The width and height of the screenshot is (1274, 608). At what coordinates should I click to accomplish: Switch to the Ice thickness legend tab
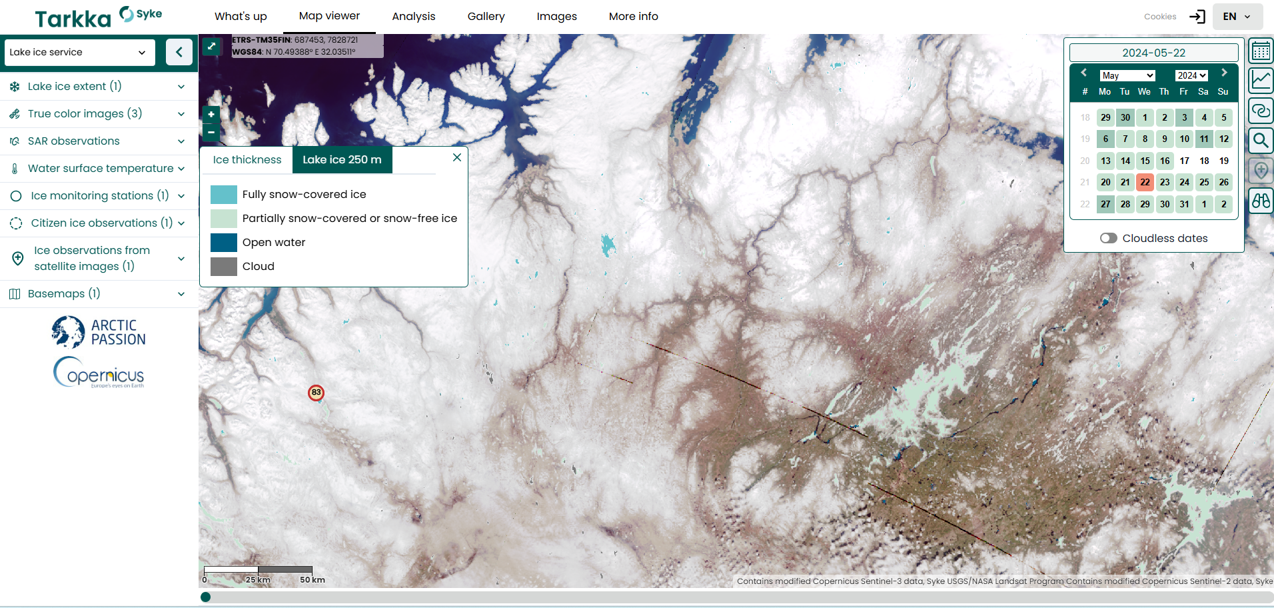[247, 160]
